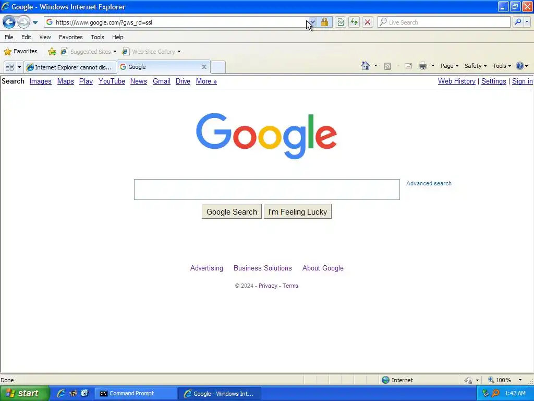Open the File menu
Image resolution: width=534 pixels, height=401 pixels.
click(9, 37)
